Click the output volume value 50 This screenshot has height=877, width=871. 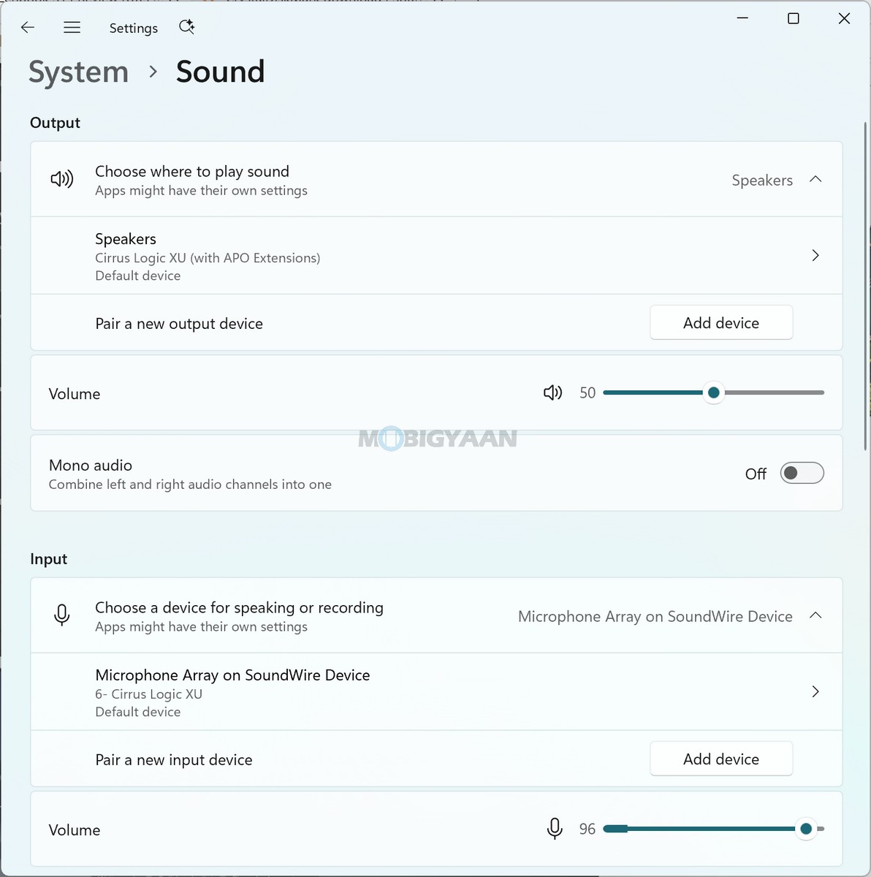pos(587,393)
